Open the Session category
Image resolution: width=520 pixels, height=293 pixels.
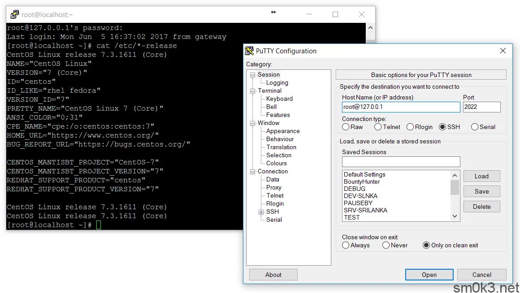269,74
